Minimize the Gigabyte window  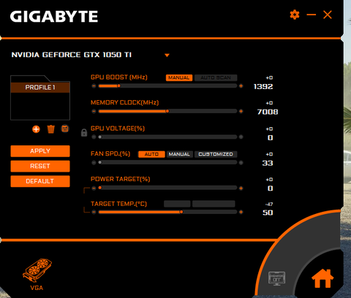tap(312, 15)
